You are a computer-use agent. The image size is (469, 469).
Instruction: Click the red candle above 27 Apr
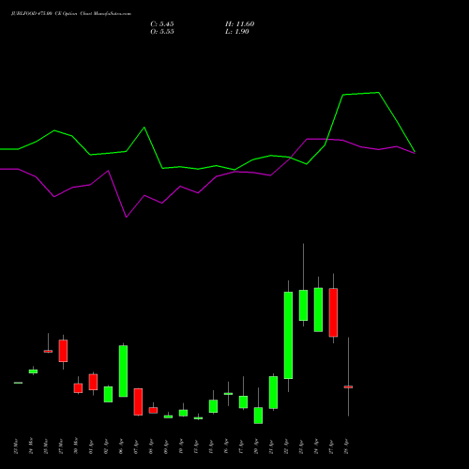[333, 312]
